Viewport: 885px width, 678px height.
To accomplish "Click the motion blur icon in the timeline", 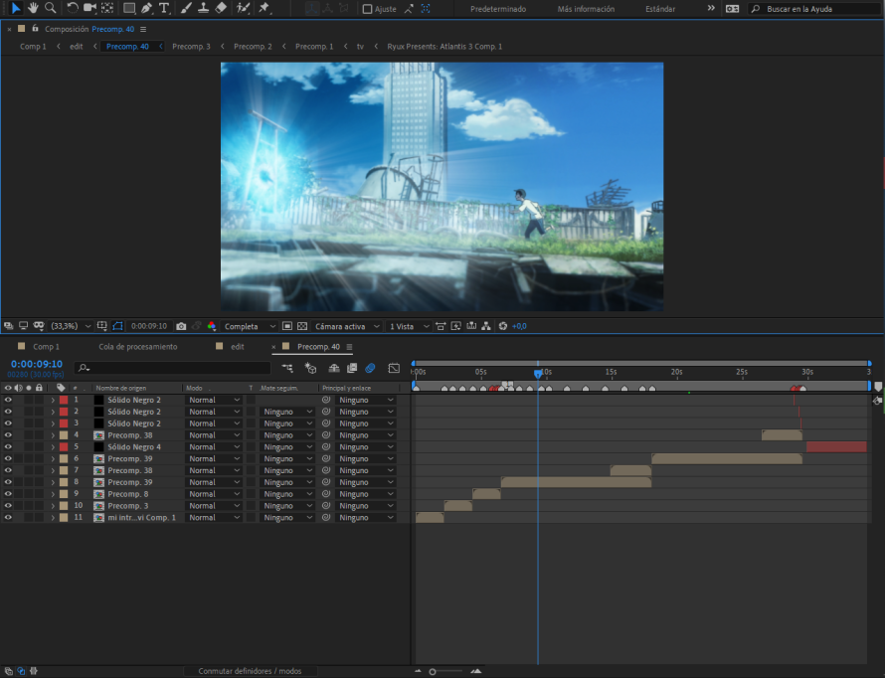I will pos(370,368).
